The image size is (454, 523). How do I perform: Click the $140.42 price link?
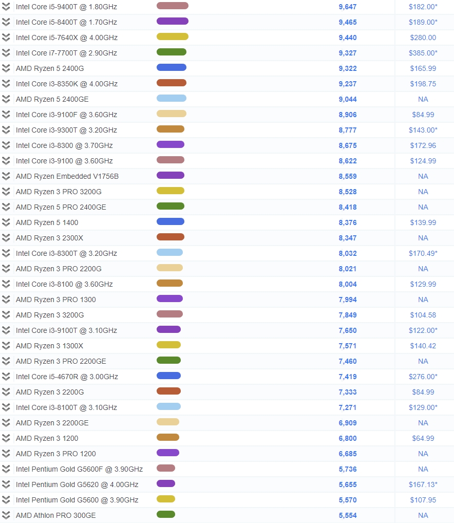(423, 346)
